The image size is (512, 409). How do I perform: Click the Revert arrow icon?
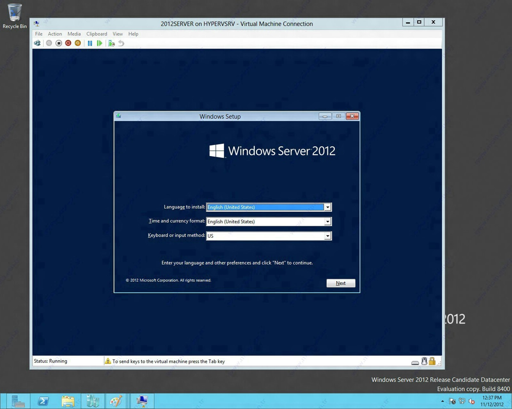pyautogui.click(x=121, y=43)
